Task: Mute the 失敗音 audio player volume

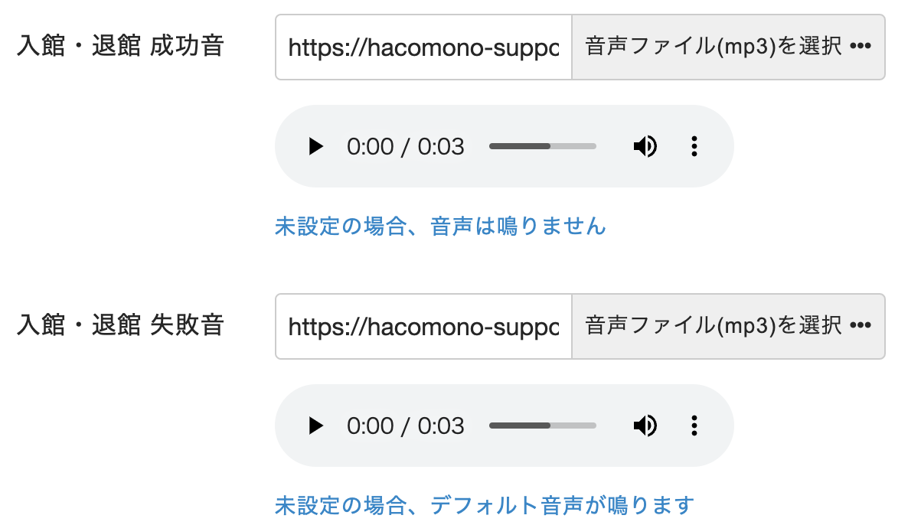Action: tap(645, 426)
